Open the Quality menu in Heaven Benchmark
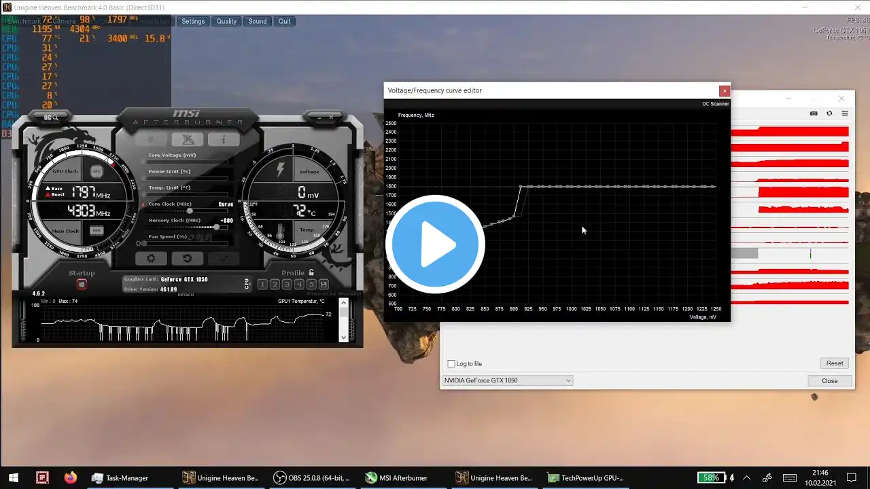870x489 pixels. coord(226,21)
